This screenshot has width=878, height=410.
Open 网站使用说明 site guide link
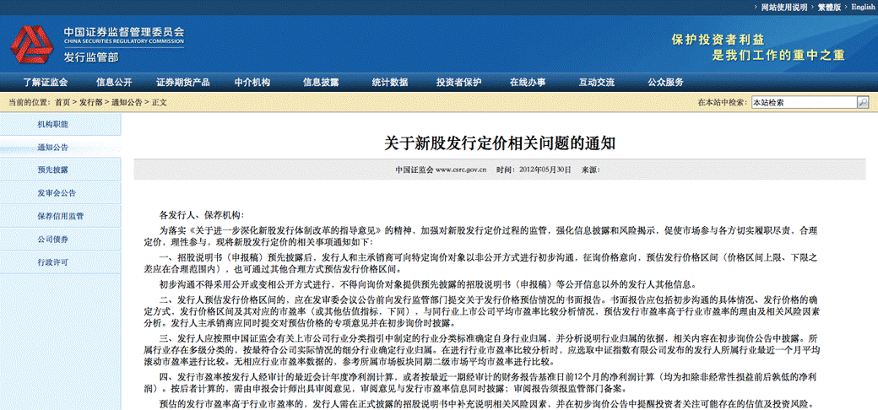tap(783, 7)
